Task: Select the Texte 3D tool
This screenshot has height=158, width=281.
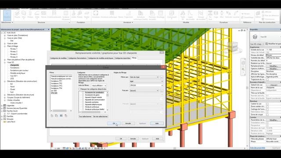Action: click(x=183, y=15)
